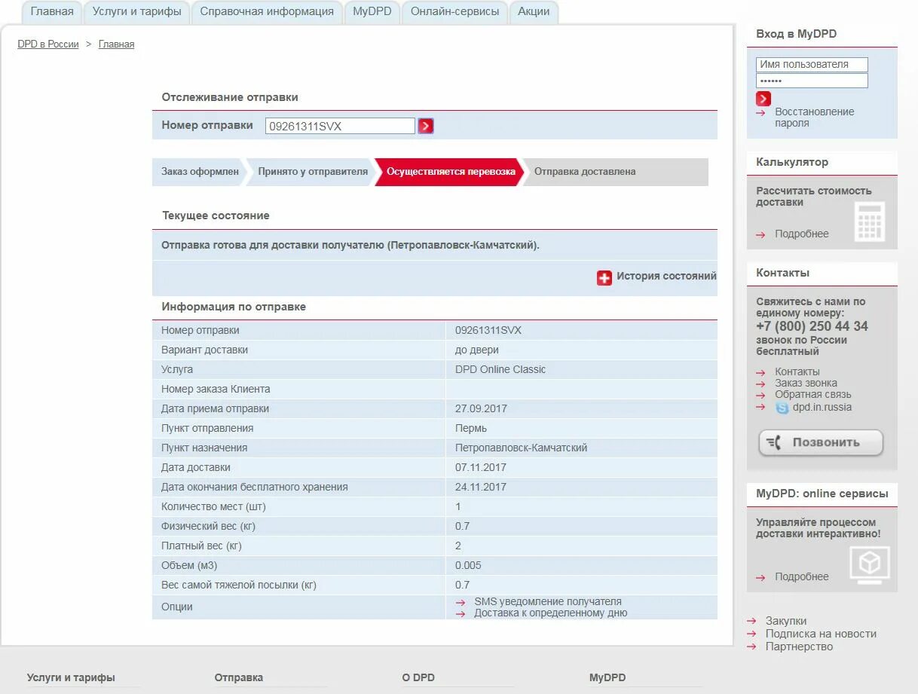918x694 pixels.
Task: Open the calculator icon in the Калькулятор panel
Action: (x=870, y=222)
